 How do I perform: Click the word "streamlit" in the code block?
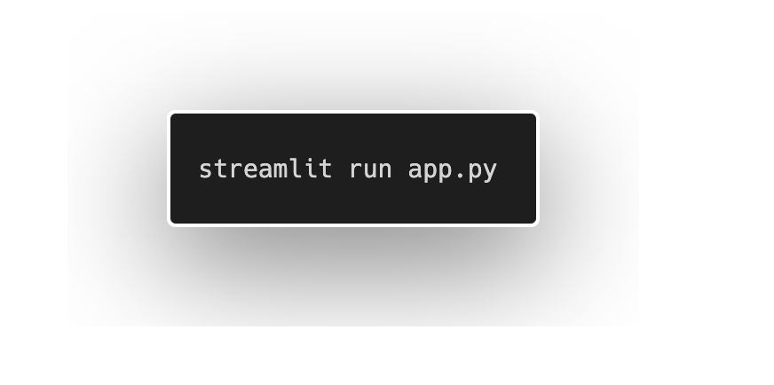[265, 169]
